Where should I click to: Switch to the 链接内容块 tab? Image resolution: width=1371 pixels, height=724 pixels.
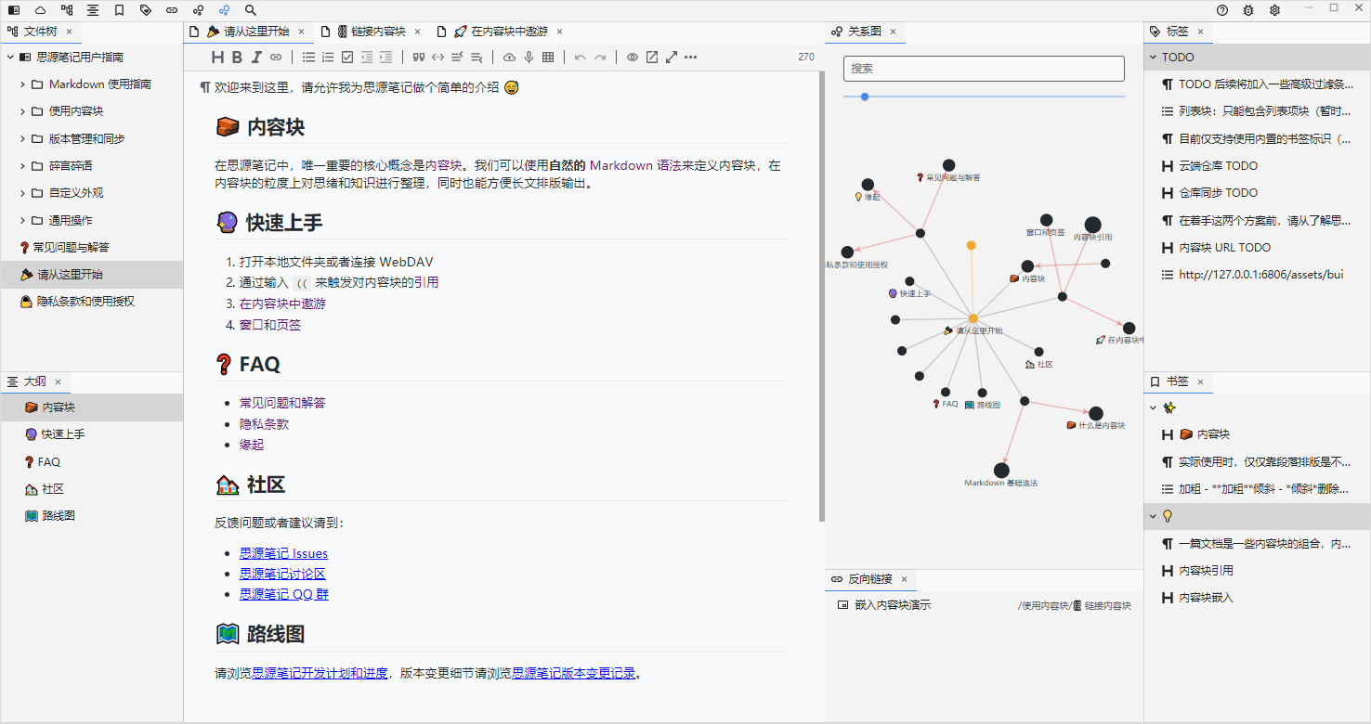coord(372,32)
